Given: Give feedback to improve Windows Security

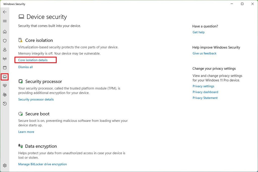Looking at the screenshot, I should coord(204,53).
